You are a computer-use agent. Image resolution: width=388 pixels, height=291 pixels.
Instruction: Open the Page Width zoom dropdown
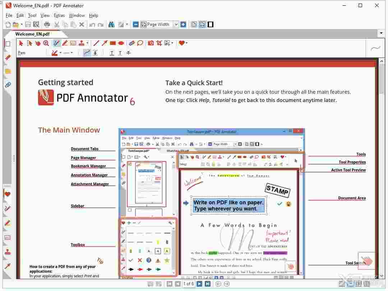[176, 24]
